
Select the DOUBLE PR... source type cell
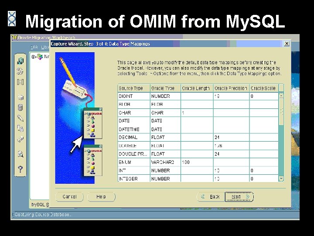point(134,154)
